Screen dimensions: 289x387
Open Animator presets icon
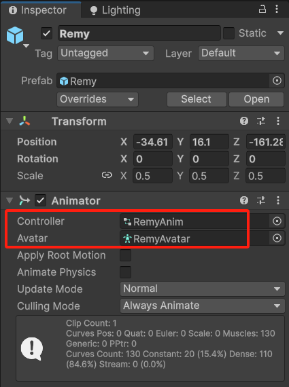pyautogui.click(x=261, y=200)
